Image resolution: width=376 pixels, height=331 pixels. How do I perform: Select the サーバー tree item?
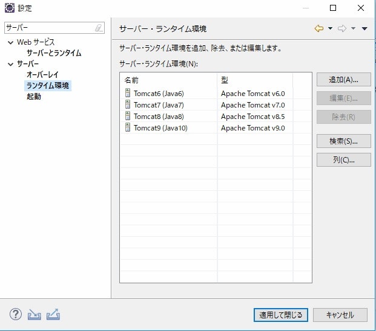click(28, 64)
